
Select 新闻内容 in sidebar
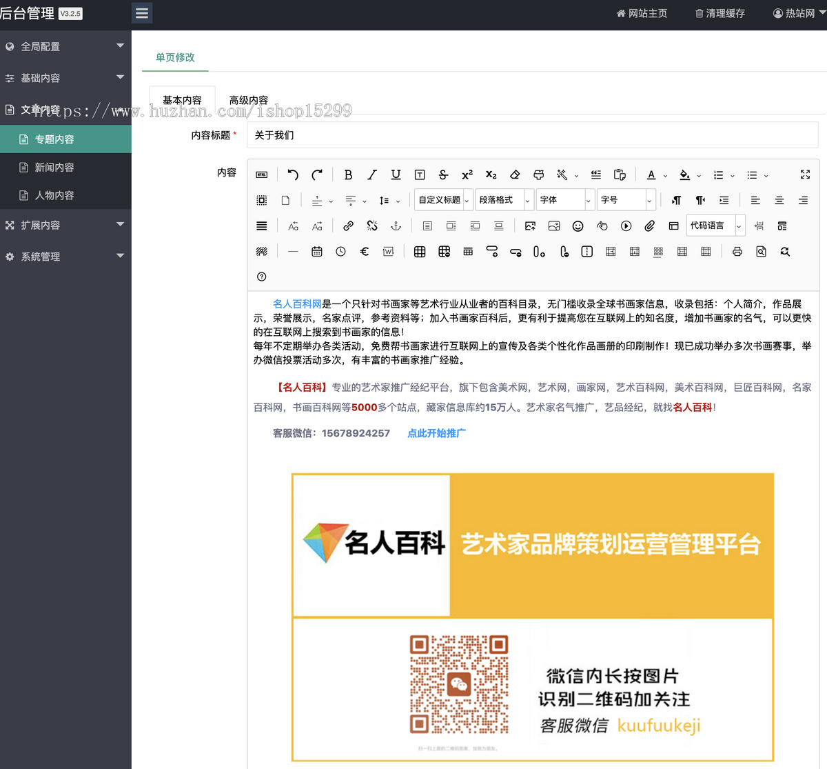click(65, 168)
